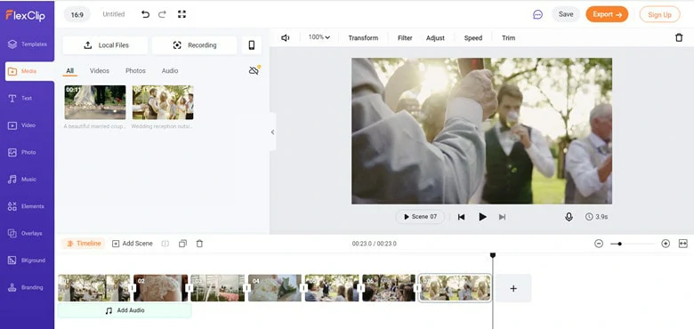Click the voiceover microphone icon

click(569, 217)
